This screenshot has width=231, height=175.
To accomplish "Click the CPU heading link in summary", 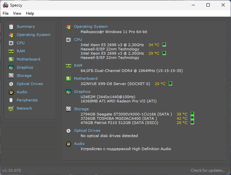I will [x=78, y=40].
